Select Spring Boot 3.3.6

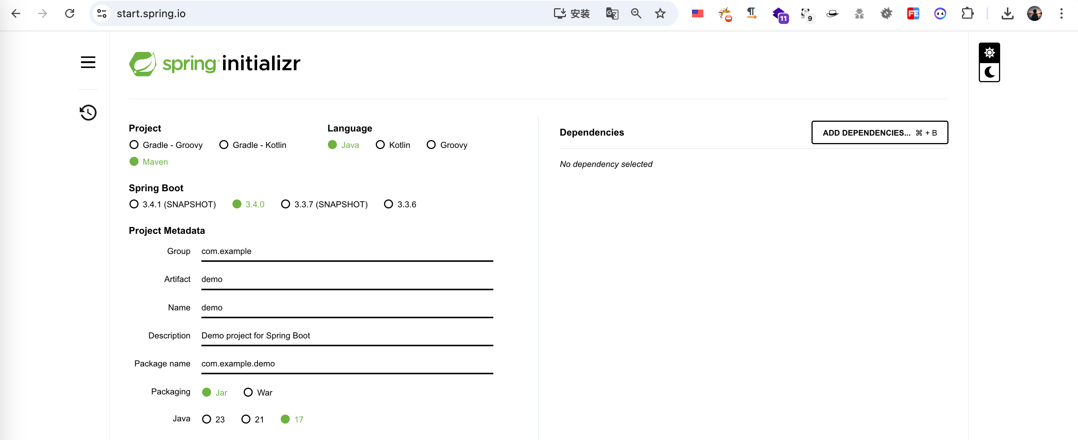(401, 204)
